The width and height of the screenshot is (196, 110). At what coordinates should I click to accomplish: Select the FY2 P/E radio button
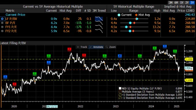pyautogui.click(x=2, y=31)
